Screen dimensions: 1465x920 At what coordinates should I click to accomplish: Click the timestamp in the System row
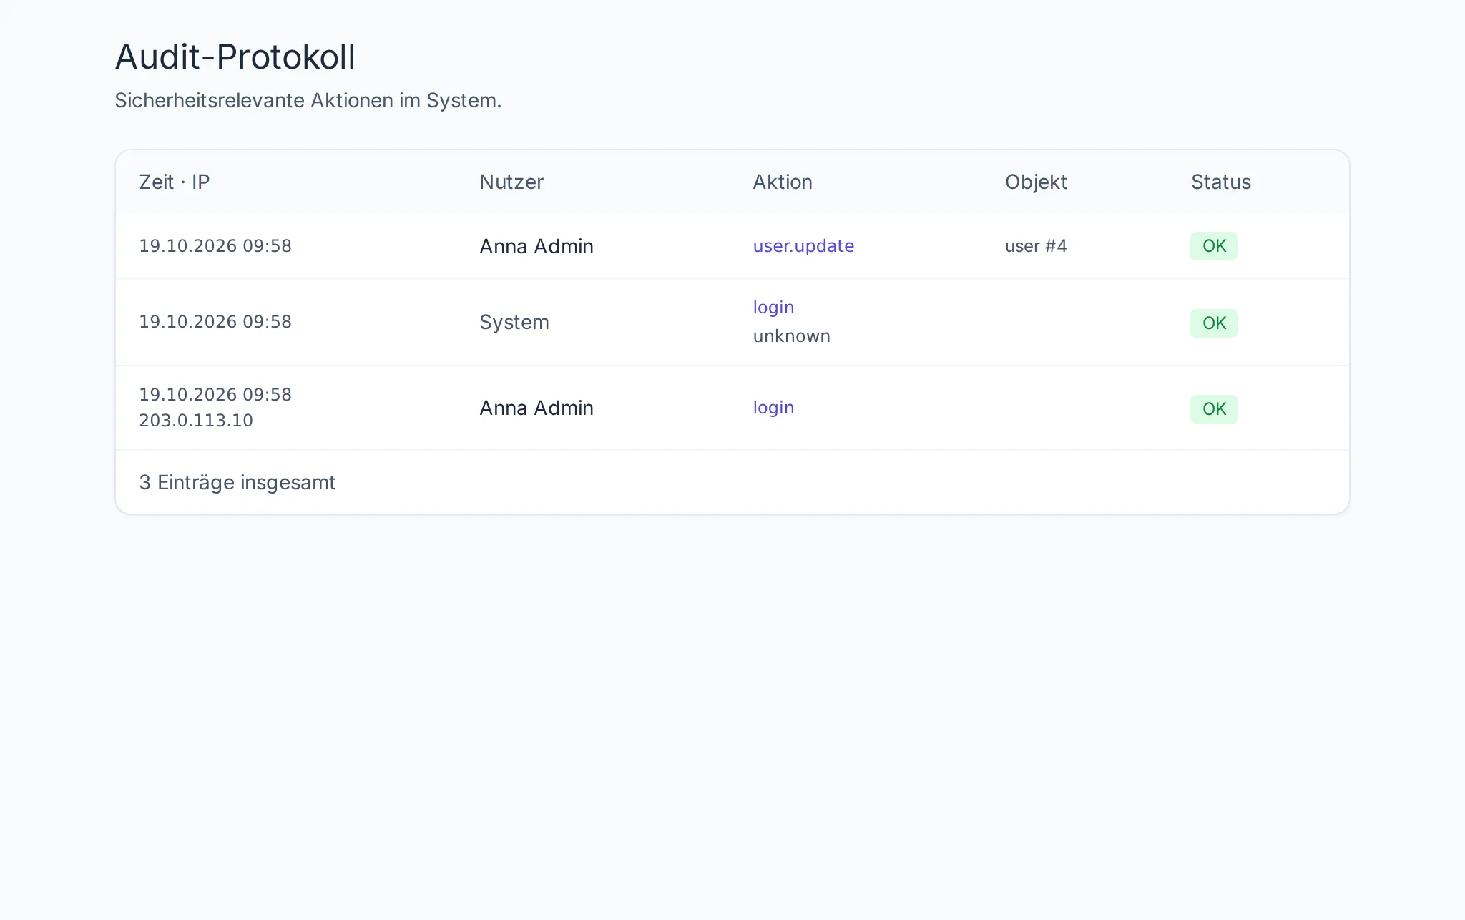pos(215,322)
